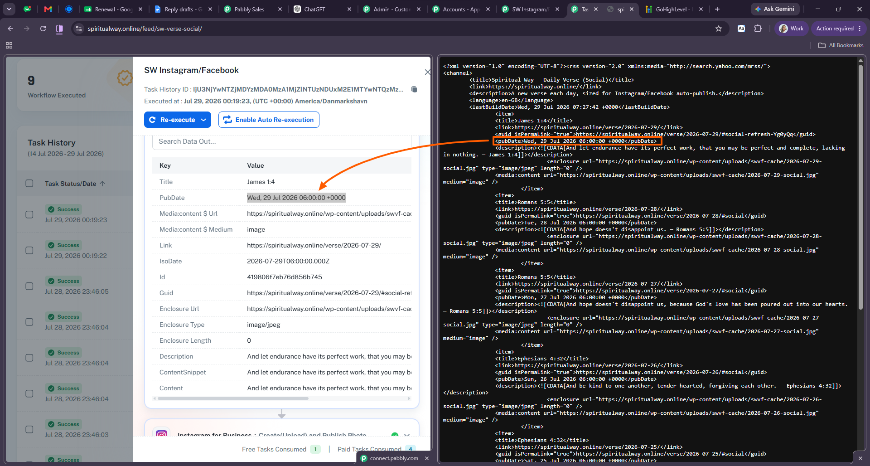View site information for spiritualway.online
Image resolution: width=870 pixels, height=466 pixels.
tap(79, 29)
